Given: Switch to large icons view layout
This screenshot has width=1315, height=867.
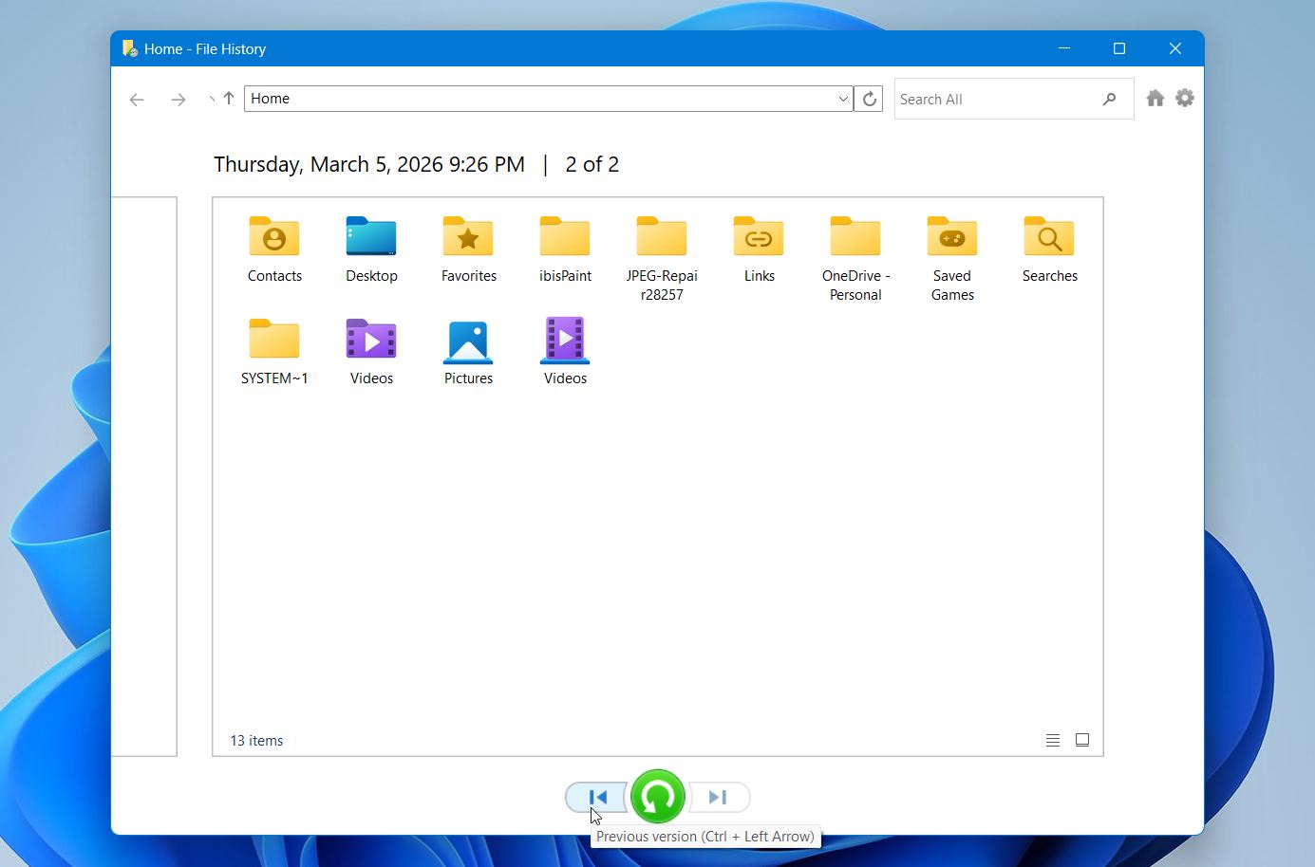Looking at the screenshot, I should [x=1082, y=739].
